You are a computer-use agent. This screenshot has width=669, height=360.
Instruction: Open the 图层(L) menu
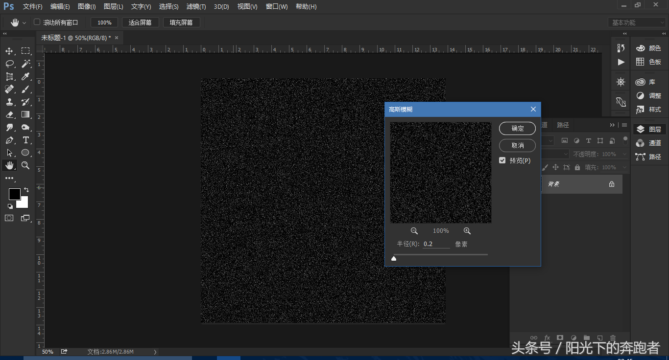114,6
